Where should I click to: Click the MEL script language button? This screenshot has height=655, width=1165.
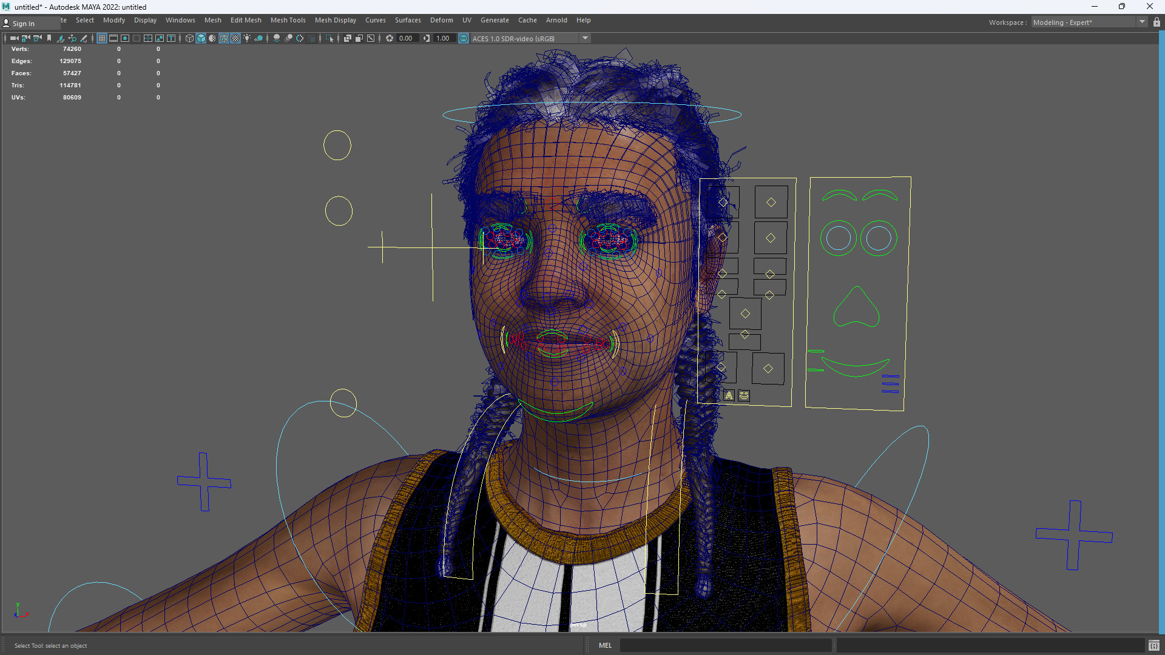point(605,645)
